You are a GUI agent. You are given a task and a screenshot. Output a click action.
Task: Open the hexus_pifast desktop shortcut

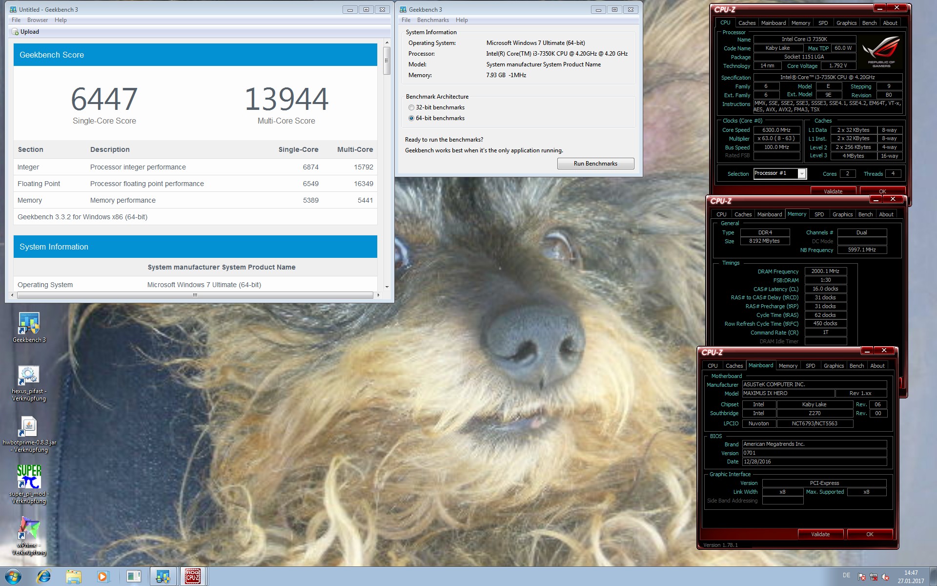click(x=29, y=383)
